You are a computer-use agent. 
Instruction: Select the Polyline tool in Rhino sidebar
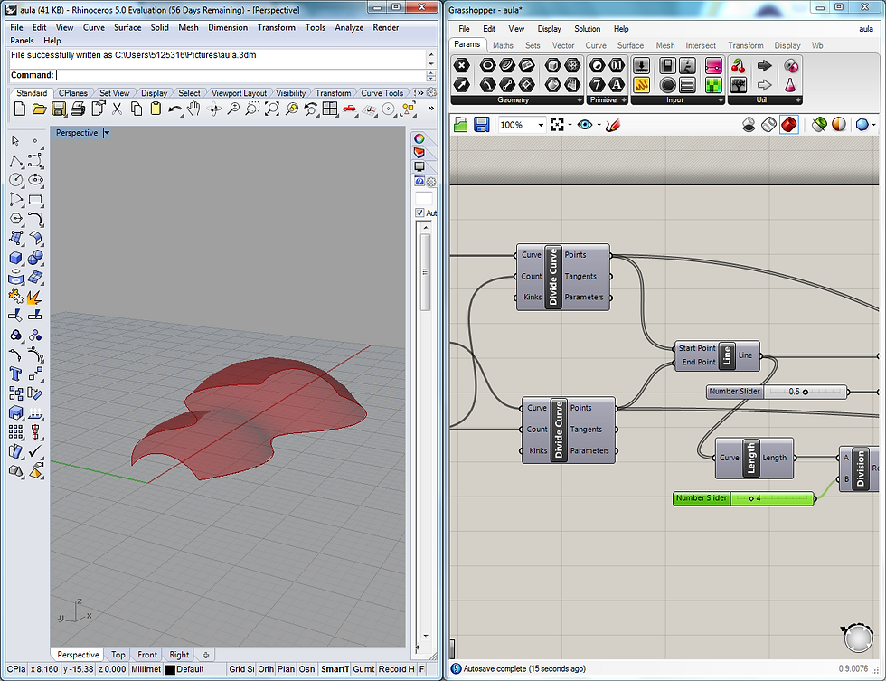(16, 161)
